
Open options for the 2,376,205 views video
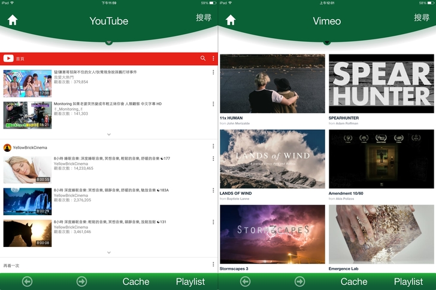click(213, 190)
